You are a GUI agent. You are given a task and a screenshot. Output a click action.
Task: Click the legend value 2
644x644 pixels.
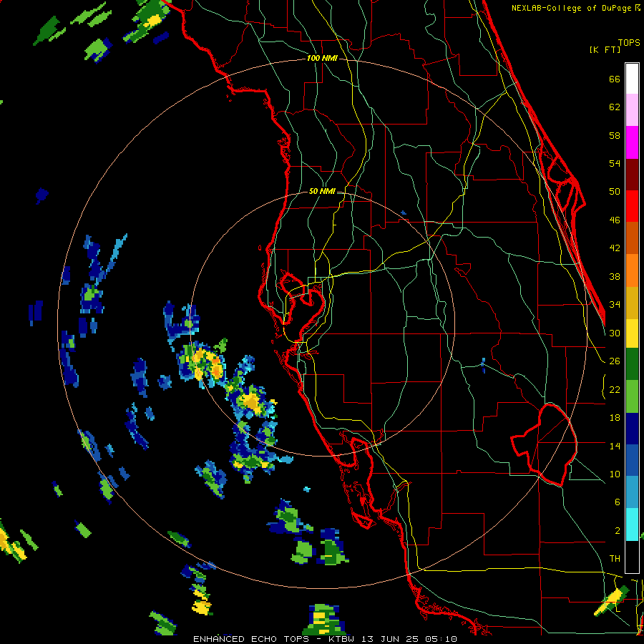[x=617, y=531]
